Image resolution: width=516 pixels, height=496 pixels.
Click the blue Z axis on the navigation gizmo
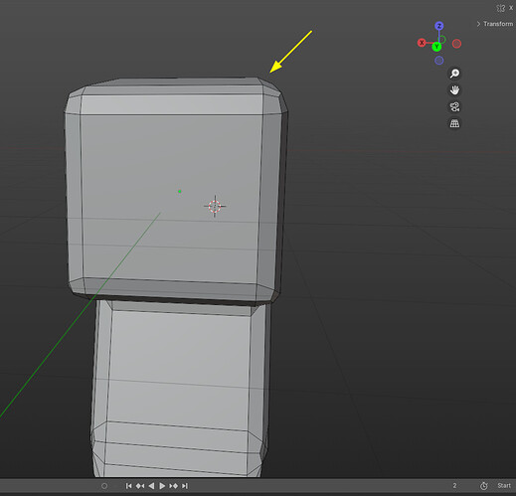(x=439, y=26)
